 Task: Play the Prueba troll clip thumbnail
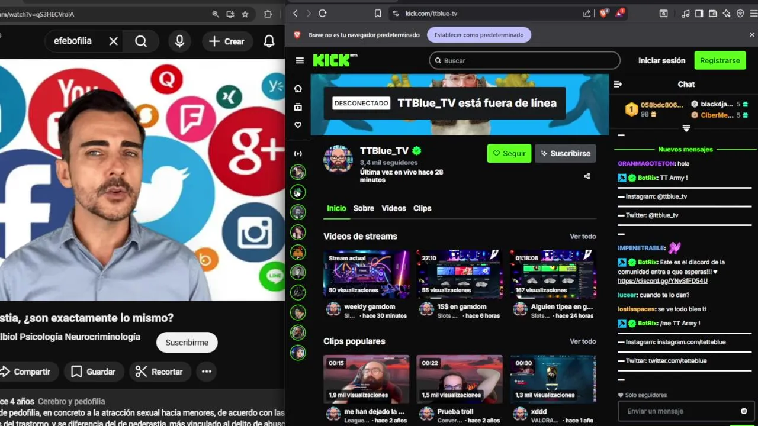coord(460,379)
